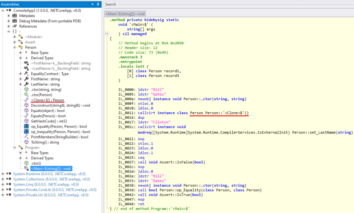Open System.Private.CoreLib assembly entry
The width and height of the screenshot is (354, 213).
(x=55, y=190)
